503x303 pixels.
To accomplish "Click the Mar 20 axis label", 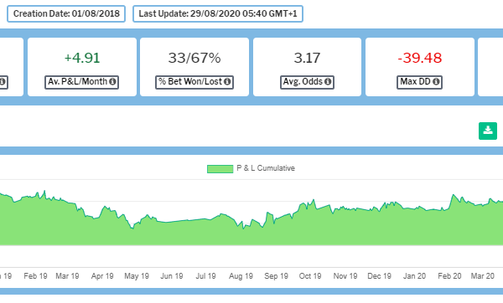I will click(483, 276).
